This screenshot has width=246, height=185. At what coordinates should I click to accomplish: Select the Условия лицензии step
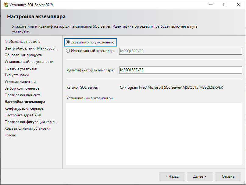[20, 82]
